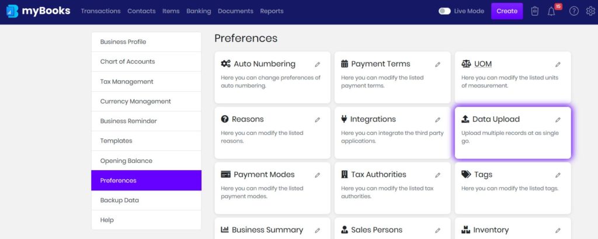The height and width of the screenshot is (239, 598).
Task: Open the Banking menu
Action: coord(199,11)
